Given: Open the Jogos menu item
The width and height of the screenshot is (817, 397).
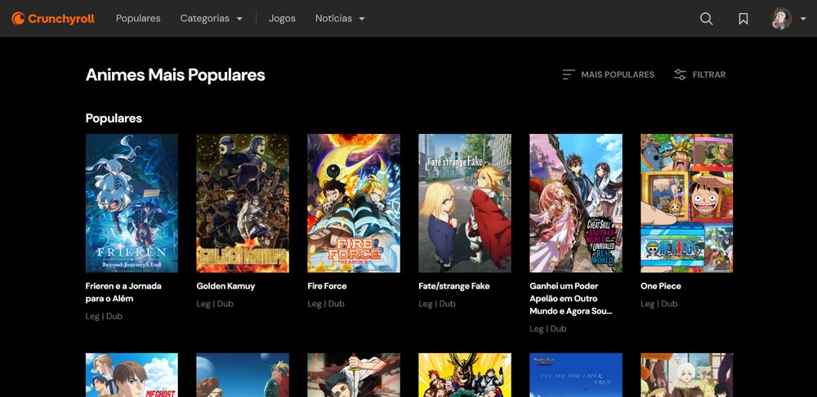Looking at the screenshot, I should (x=282, y=18).
